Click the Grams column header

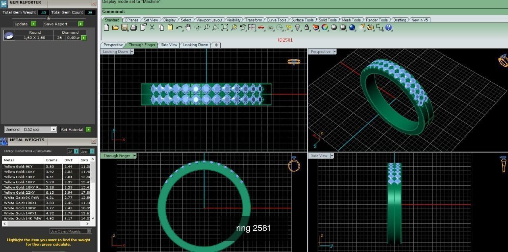click(x=53, y=160)
